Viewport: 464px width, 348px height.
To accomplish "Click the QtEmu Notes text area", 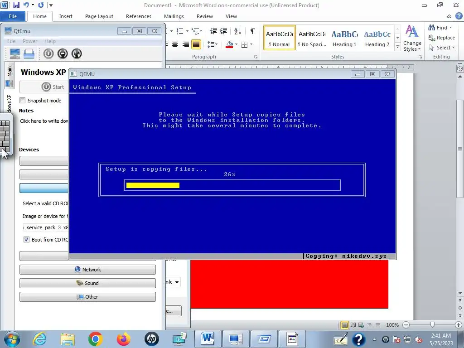I will (x=44, y=121).
